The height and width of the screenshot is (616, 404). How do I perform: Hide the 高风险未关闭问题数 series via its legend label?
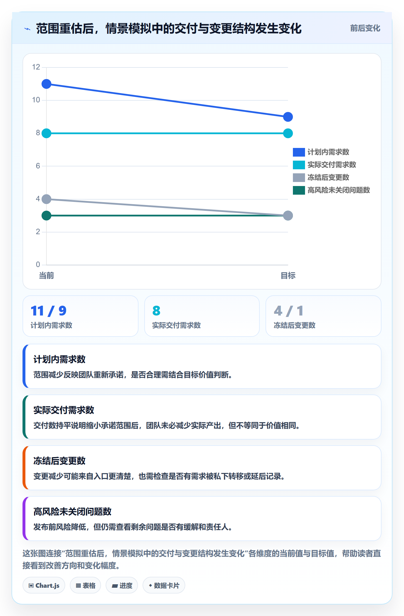[339, 190]
